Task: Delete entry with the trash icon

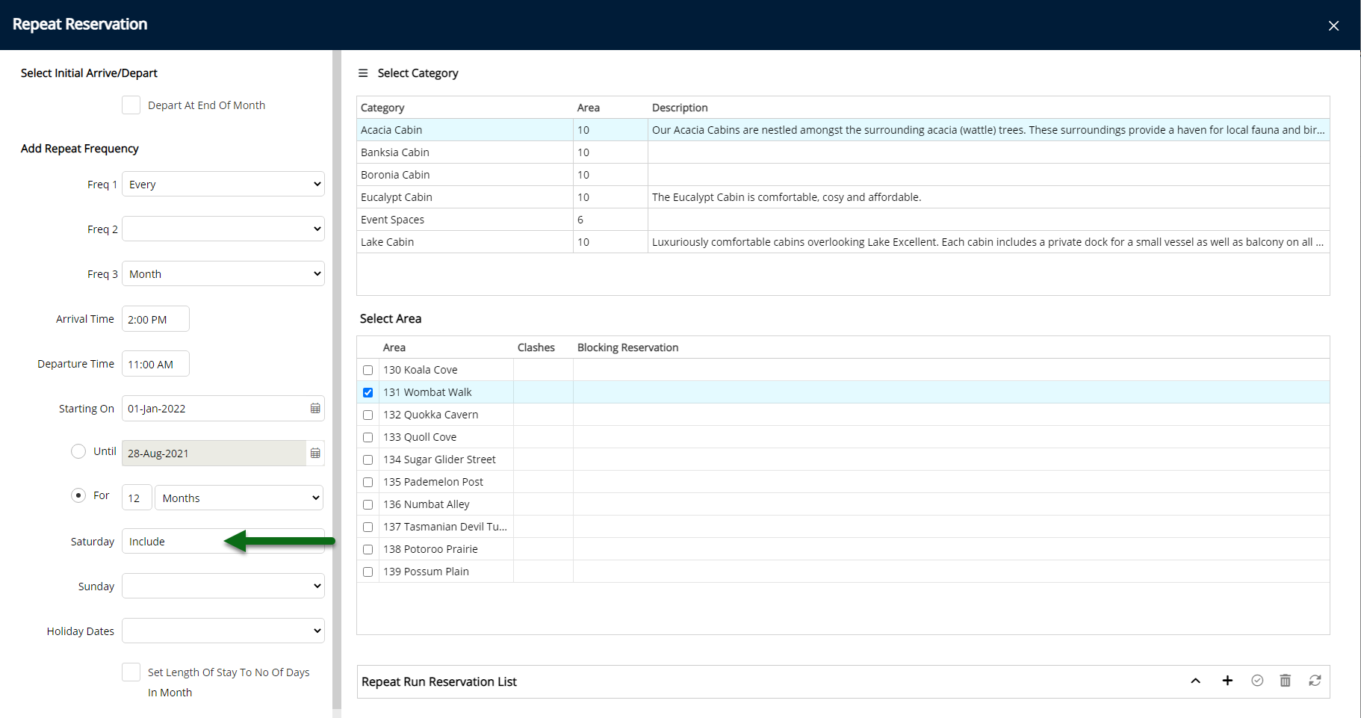Action: [x=1286, y=681]
